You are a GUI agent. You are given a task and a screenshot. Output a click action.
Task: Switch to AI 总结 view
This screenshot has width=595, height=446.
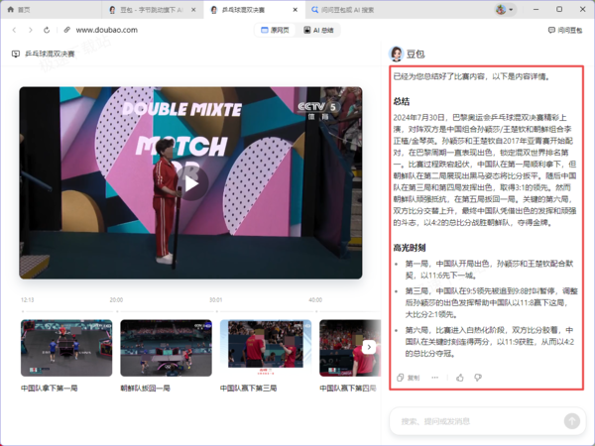pyautogui.click(x=318, y=31)
